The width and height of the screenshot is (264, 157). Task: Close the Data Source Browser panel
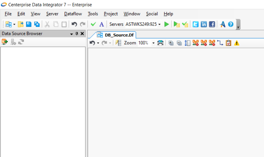click(x=82, y=34)
